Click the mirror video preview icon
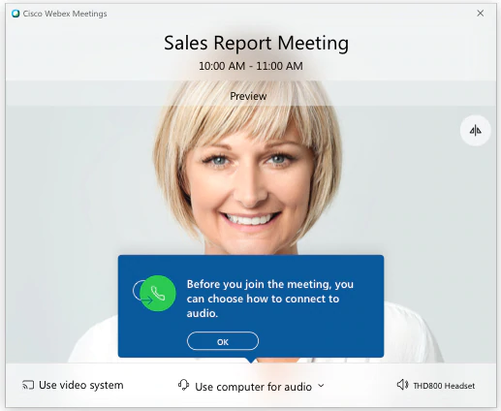 pos(475,131)
